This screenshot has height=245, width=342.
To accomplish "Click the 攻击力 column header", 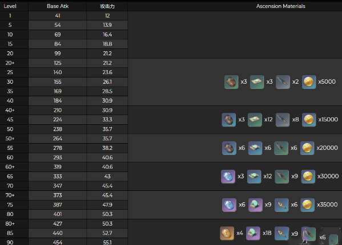I will pyautogui.click(x=107, y=6).
